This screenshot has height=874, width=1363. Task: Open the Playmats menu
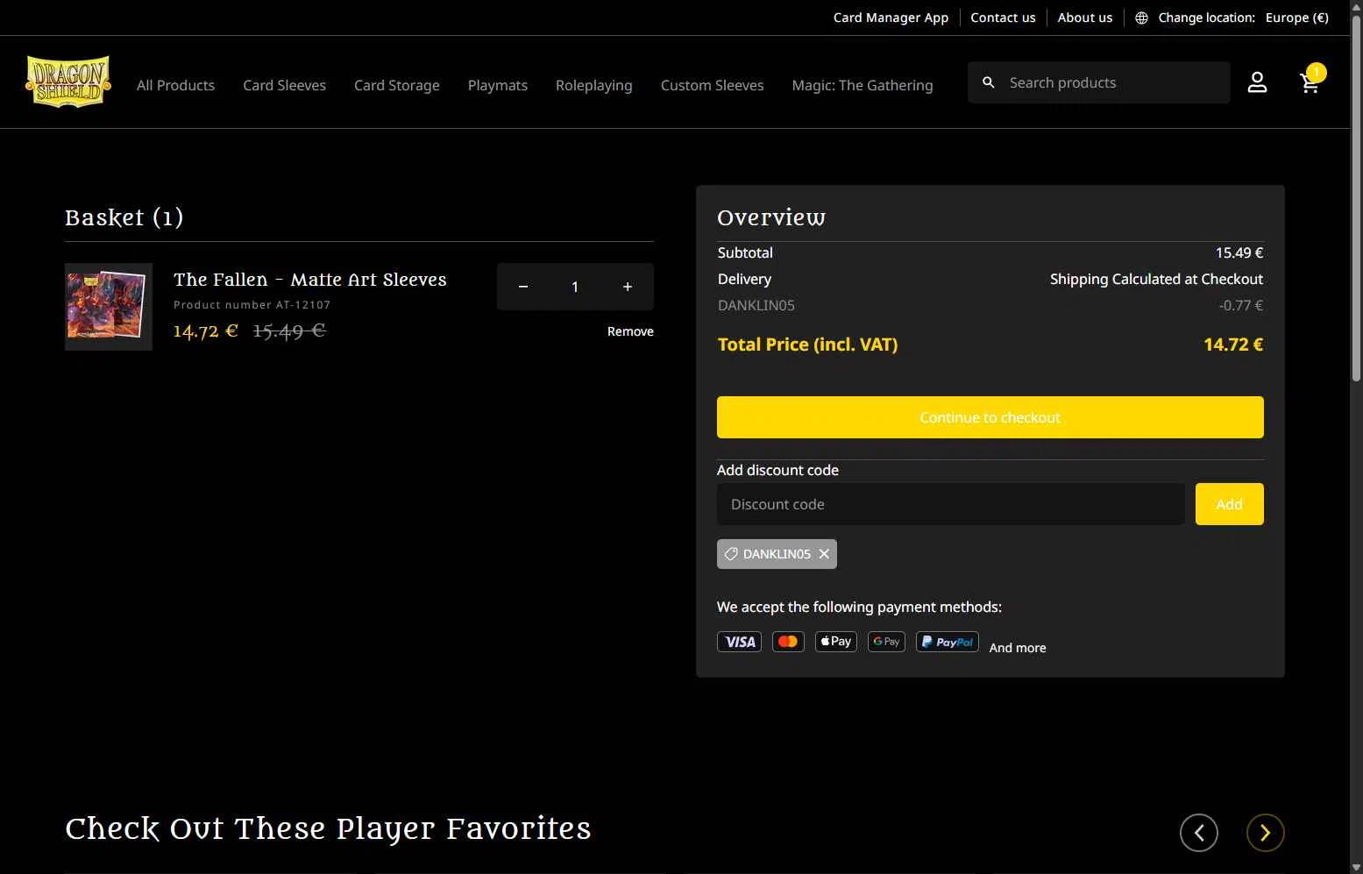click(498, 85)
